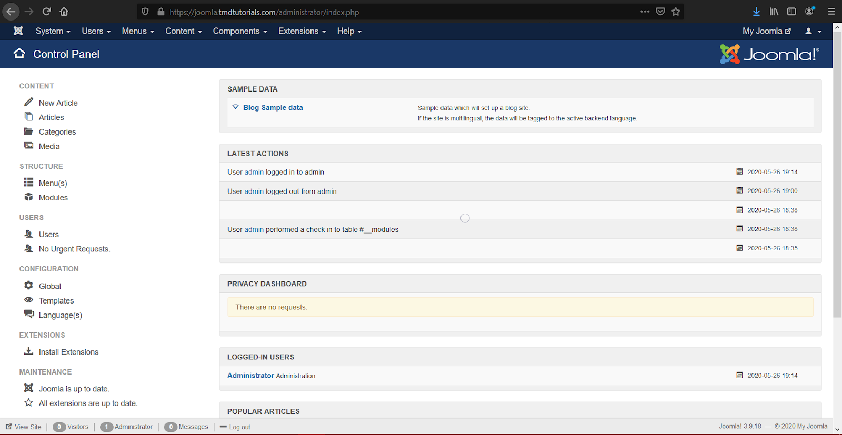
Task: Open Media via its image icon
Action: point(28,146)
